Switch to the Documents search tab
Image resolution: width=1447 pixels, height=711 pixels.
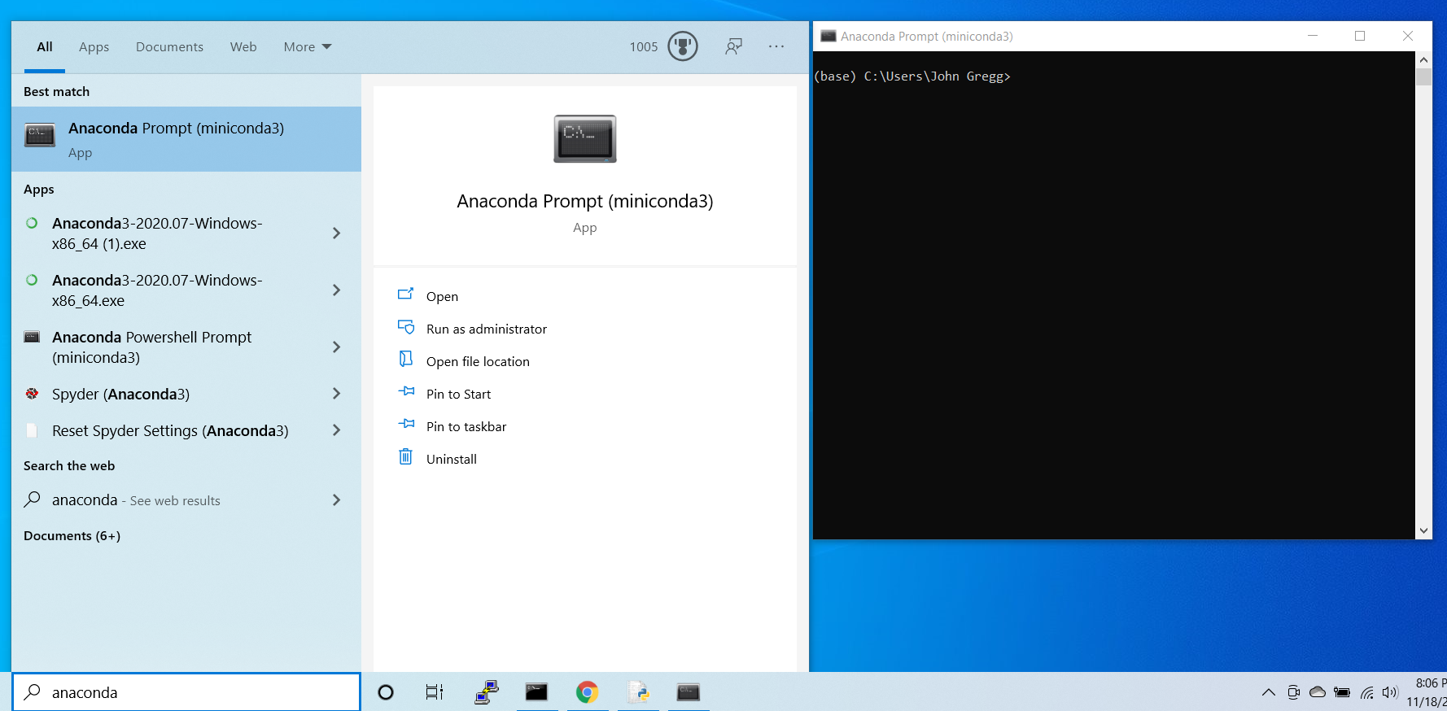pos(169,47)
